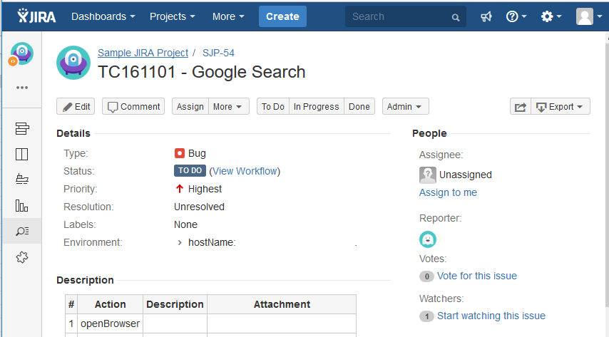Screen dimensions: 609x337
Task: Click Start watching this issue
Action: click(491, 316)
